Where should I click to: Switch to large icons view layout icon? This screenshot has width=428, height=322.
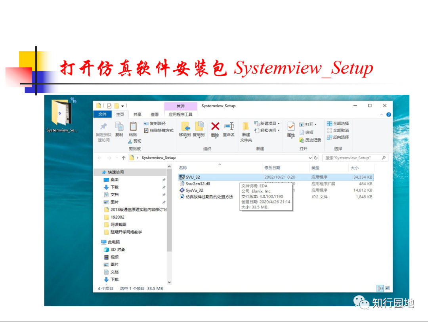point(387,288)
